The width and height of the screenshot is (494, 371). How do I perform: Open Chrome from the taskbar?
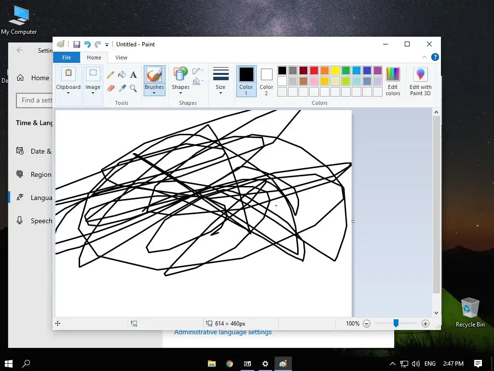(x=230, y=364)
